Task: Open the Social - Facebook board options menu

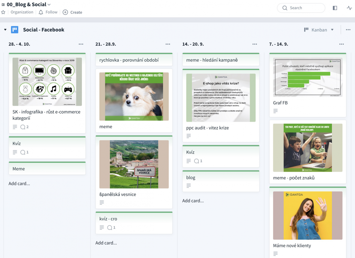Action: (x=348, y=30)
